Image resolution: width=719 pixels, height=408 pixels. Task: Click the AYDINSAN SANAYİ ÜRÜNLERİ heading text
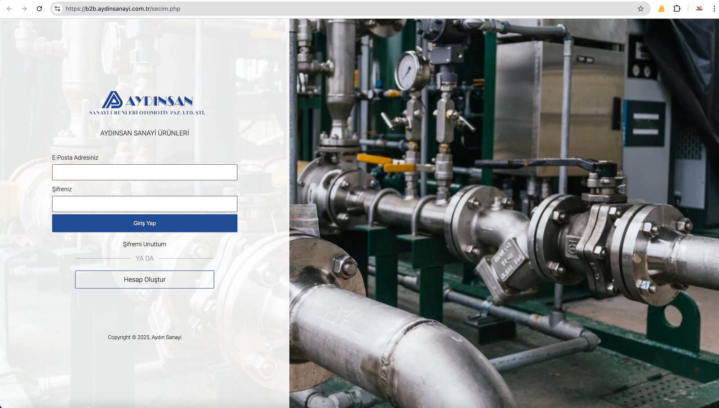click(145, 133)
